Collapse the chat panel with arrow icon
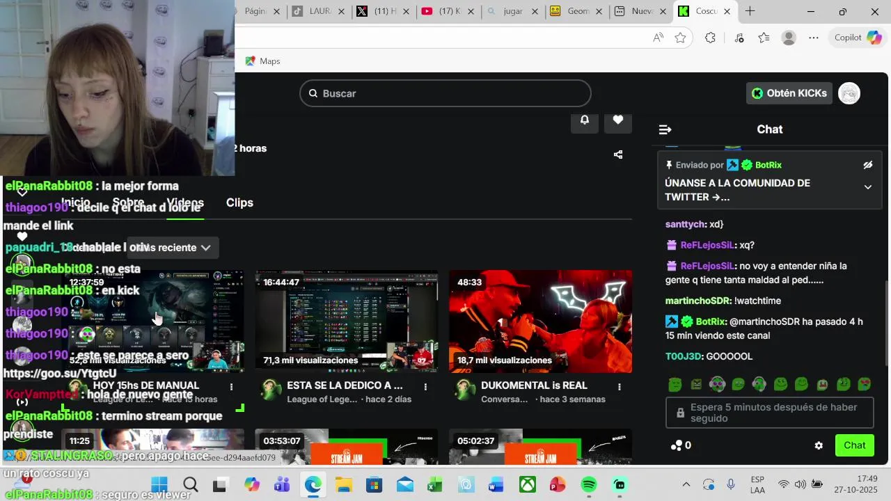The height and width of the screenshot is (501, 891). [665, 129]
